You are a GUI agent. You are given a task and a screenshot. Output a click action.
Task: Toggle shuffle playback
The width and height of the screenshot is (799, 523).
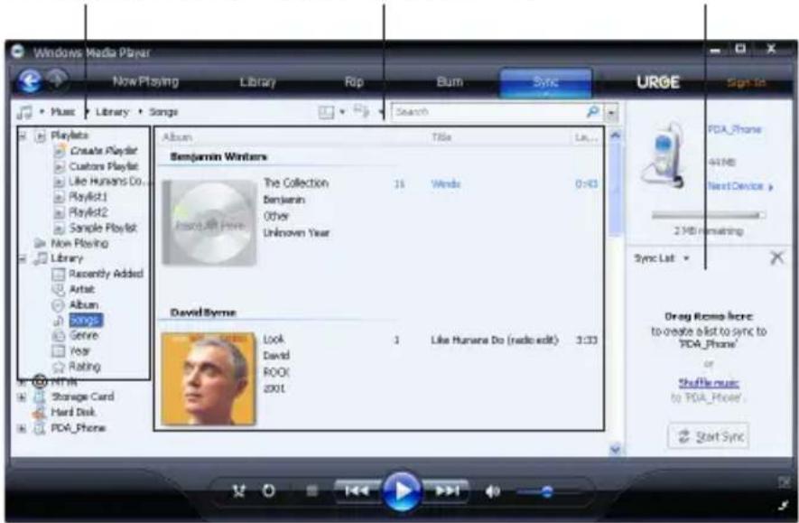pos(238,490)
